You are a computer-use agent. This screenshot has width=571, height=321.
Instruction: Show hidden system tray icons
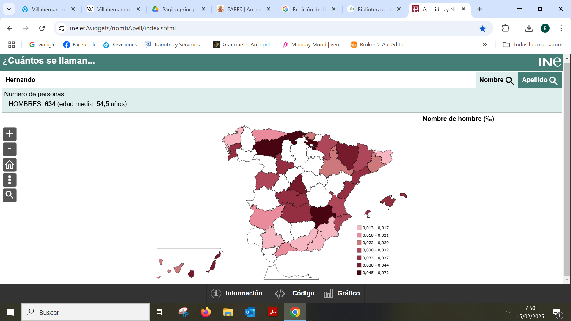point(508,312)
